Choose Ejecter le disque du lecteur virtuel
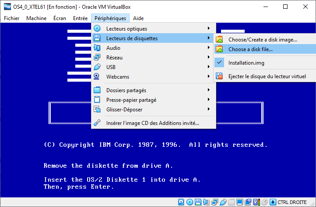Screen dimensions: 316x207 tap(267, 76)
